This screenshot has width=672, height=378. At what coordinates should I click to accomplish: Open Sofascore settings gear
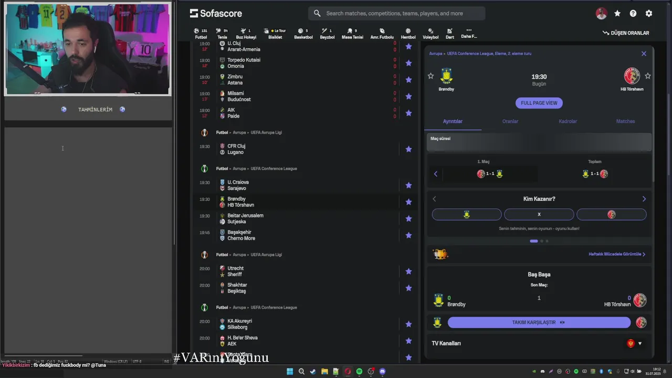649,14
